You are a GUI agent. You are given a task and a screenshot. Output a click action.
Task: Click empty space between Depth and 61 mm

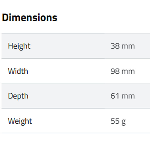70,96
